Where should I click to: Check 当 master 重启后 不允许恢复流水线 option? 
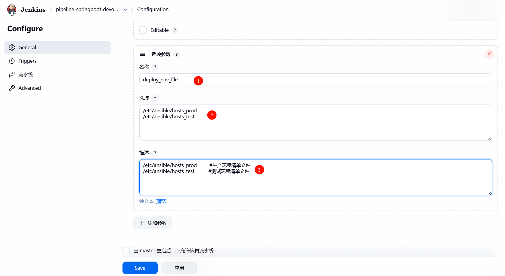click(x=126, y=250)
